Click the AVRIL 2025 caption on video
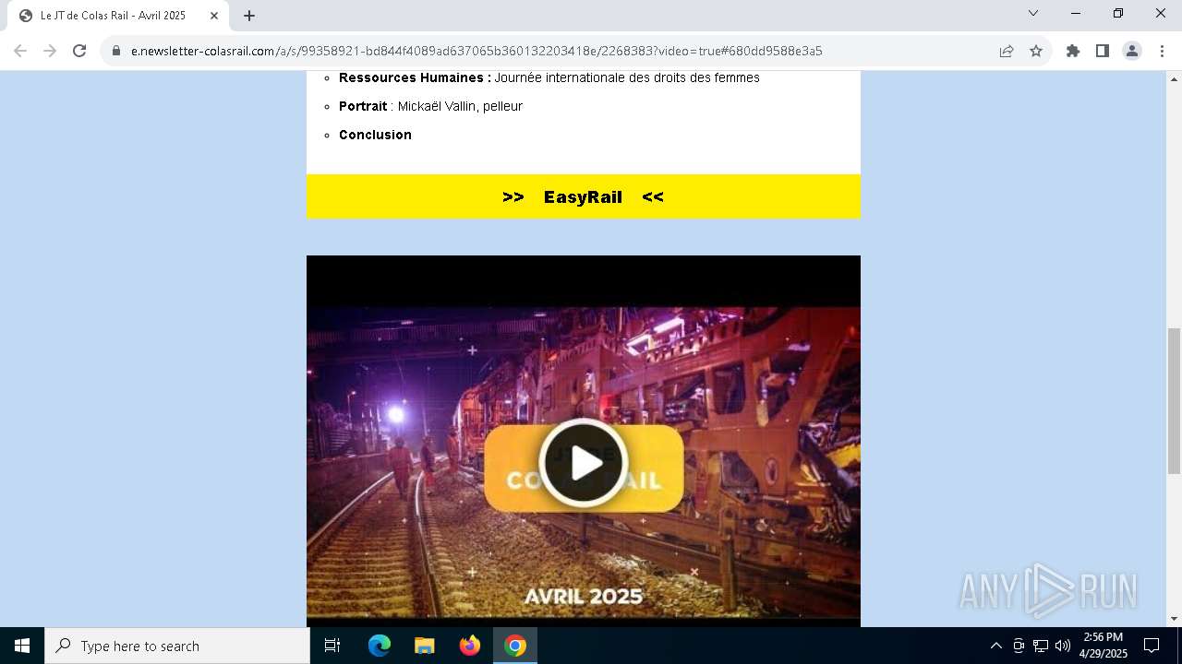1182x664 pixels. [584, 597]
